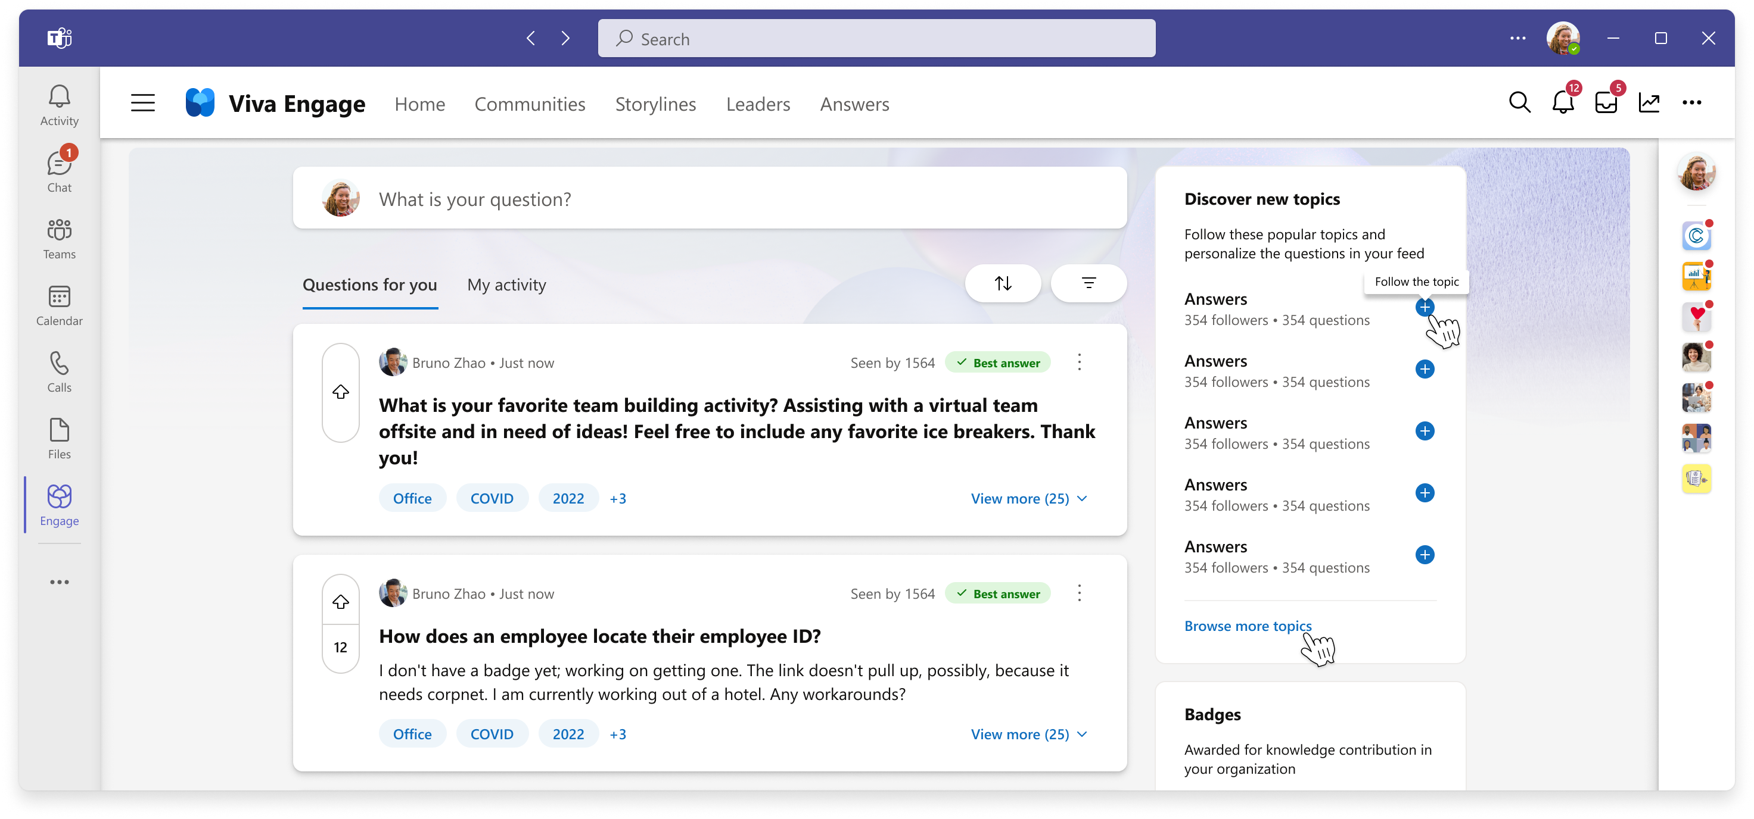The height and width of the screenshot is (819, 1754).
Task: Select the My activity tab
Action: pyautogui.click(x=506, y=284)
